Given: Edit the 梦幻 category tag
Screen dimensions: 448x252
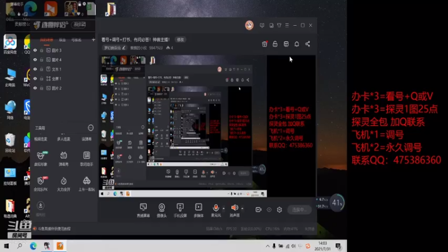Looking at the screenshot, I should tap(115, 48).
